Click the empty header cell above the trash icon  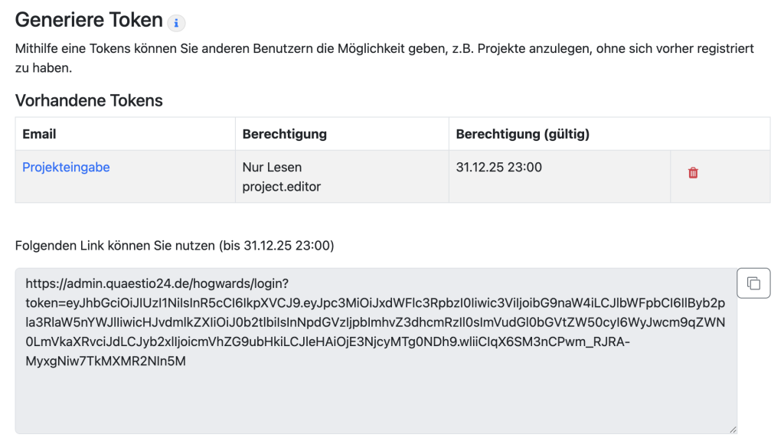click(x=720, y=134)
